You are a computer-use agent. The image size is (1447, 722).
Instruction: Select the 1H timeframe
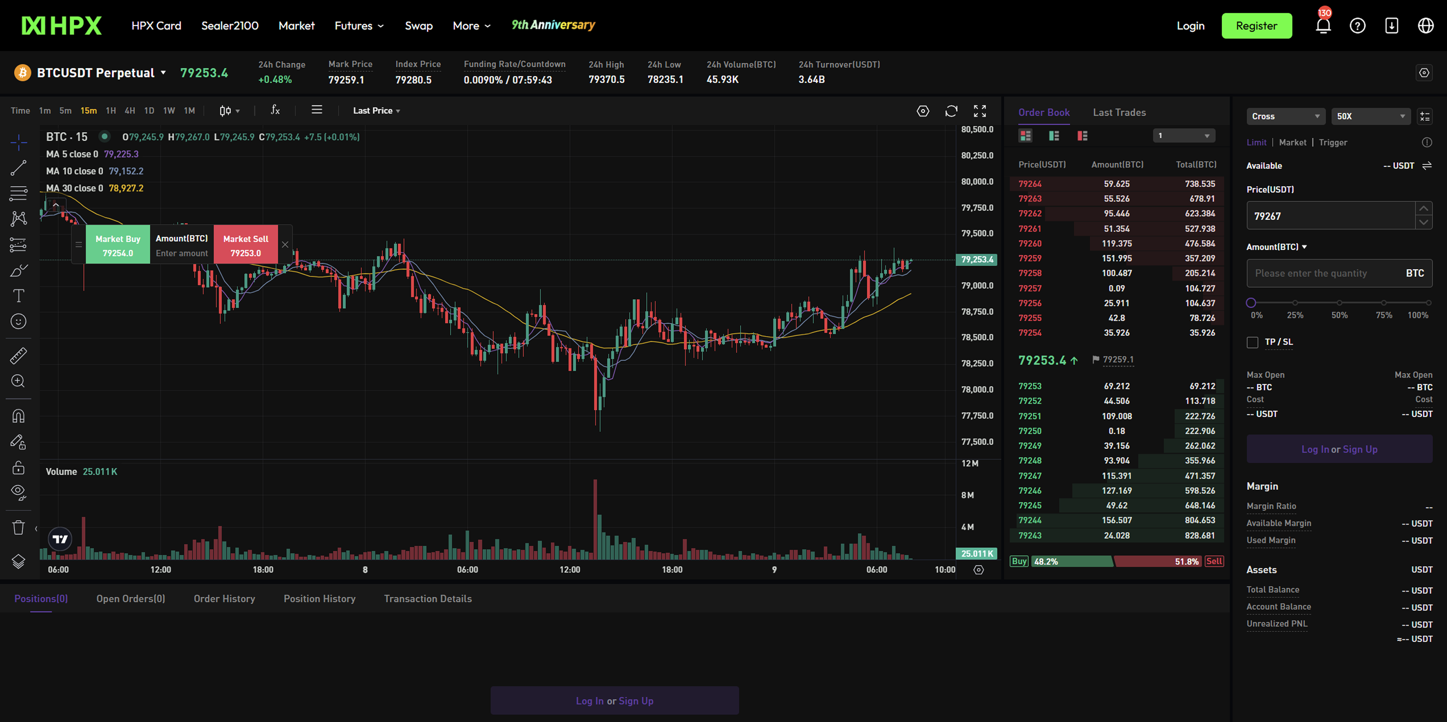coord(111,111)
